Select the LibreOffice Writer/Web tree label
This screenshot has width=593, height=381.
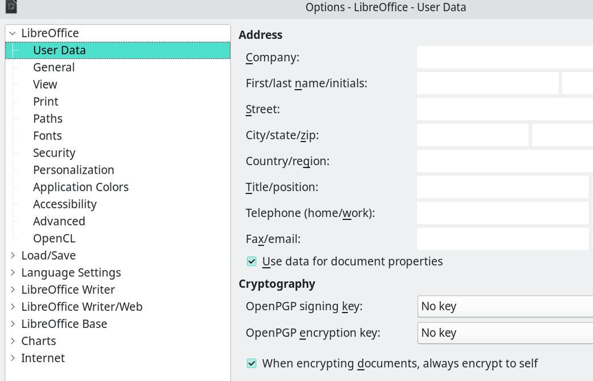point(82,307)
